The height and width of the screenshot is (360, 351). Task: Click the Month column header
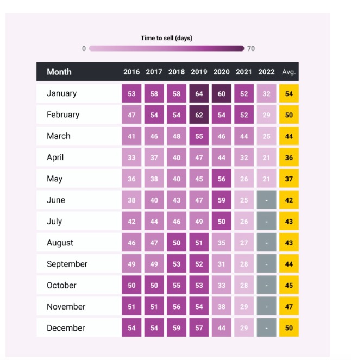[59, 72]
